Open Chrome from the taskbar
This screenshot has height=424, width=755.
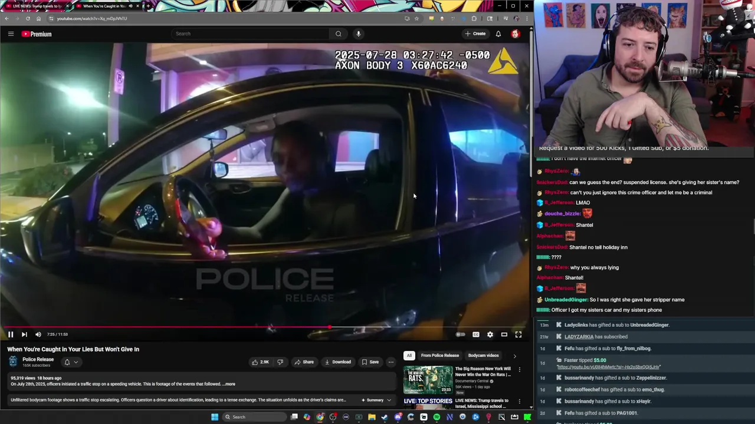[x=320, y=417]
